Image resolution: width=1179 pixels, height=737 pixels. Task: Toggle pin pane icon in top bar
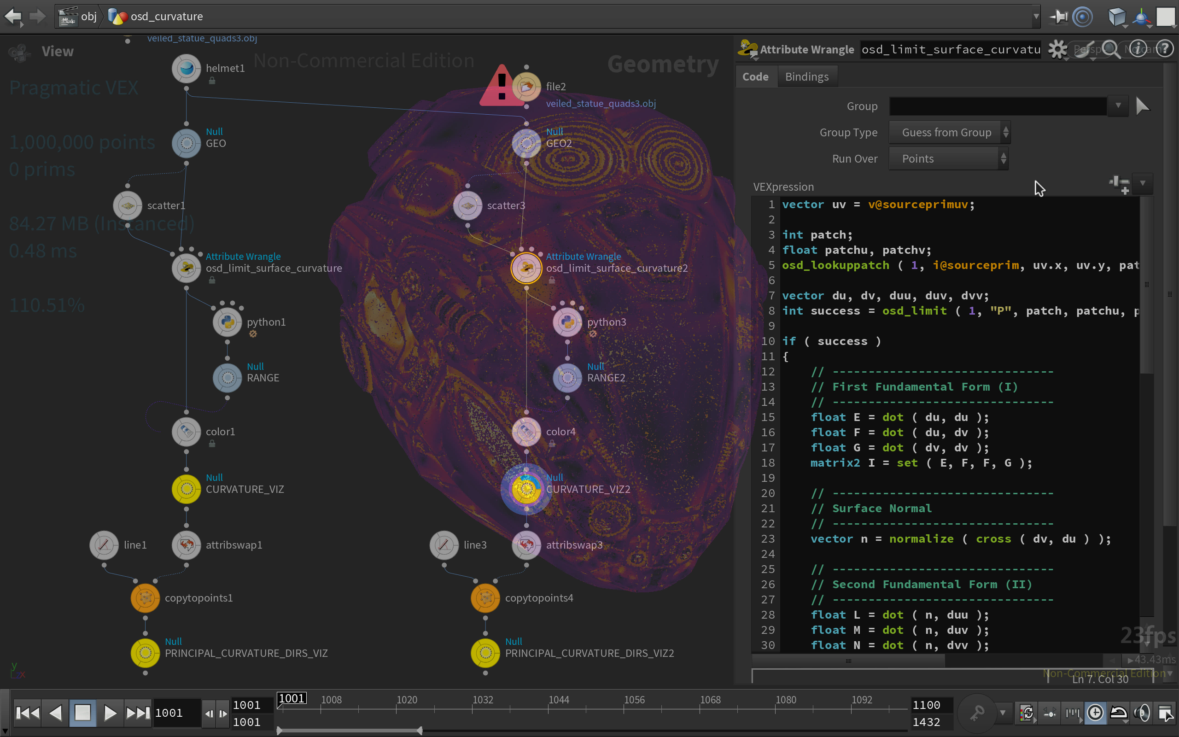point(1058,17)
